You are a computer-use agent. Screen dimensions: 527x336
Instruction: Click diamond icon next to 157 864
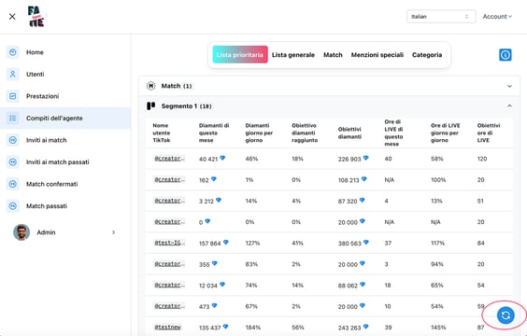[226, 242]
